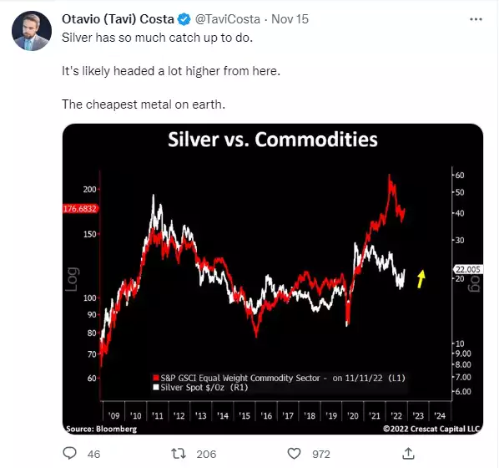Screen dimensions: 499x468
Task: Click the 22.005 silver price label
Action: click(467, 269)
